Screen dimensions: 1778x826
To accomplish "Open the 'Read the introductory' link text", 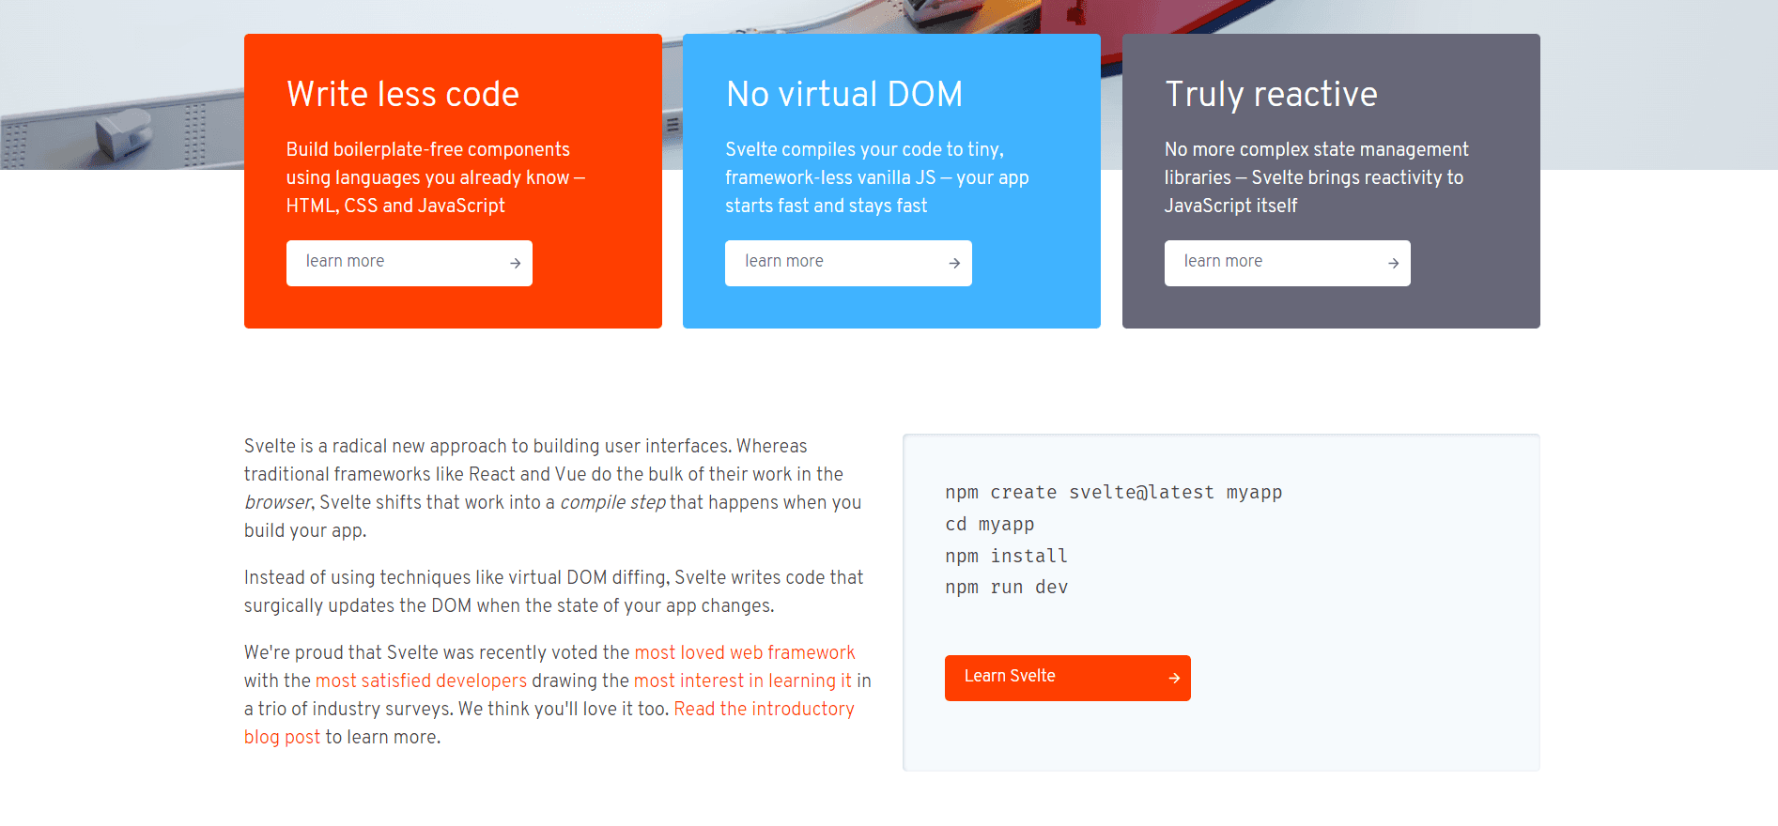I will point(764,709).
